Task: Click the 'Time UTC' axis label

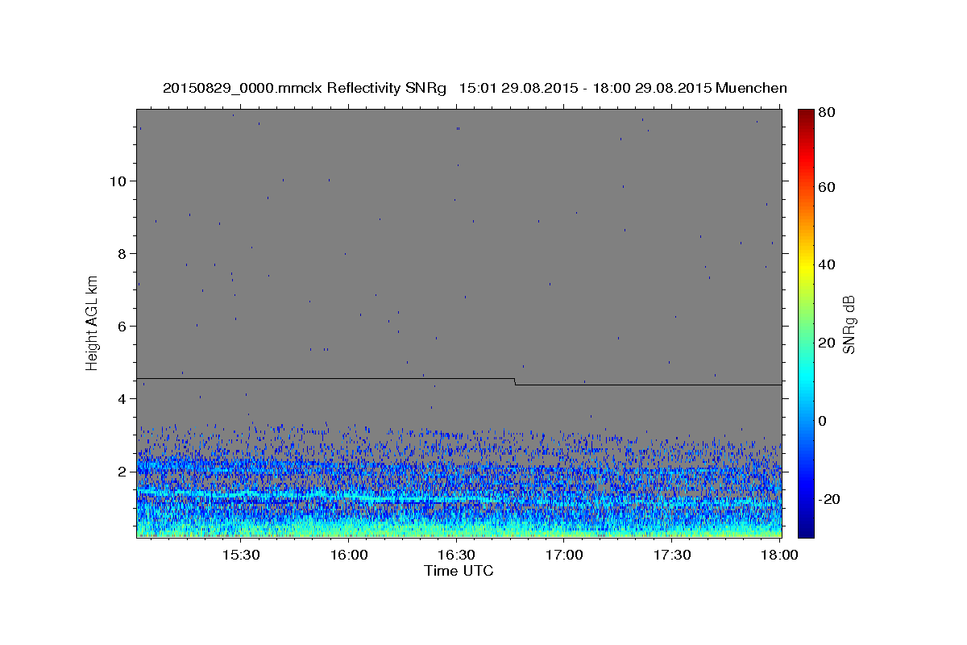Action: pos(459,572)
